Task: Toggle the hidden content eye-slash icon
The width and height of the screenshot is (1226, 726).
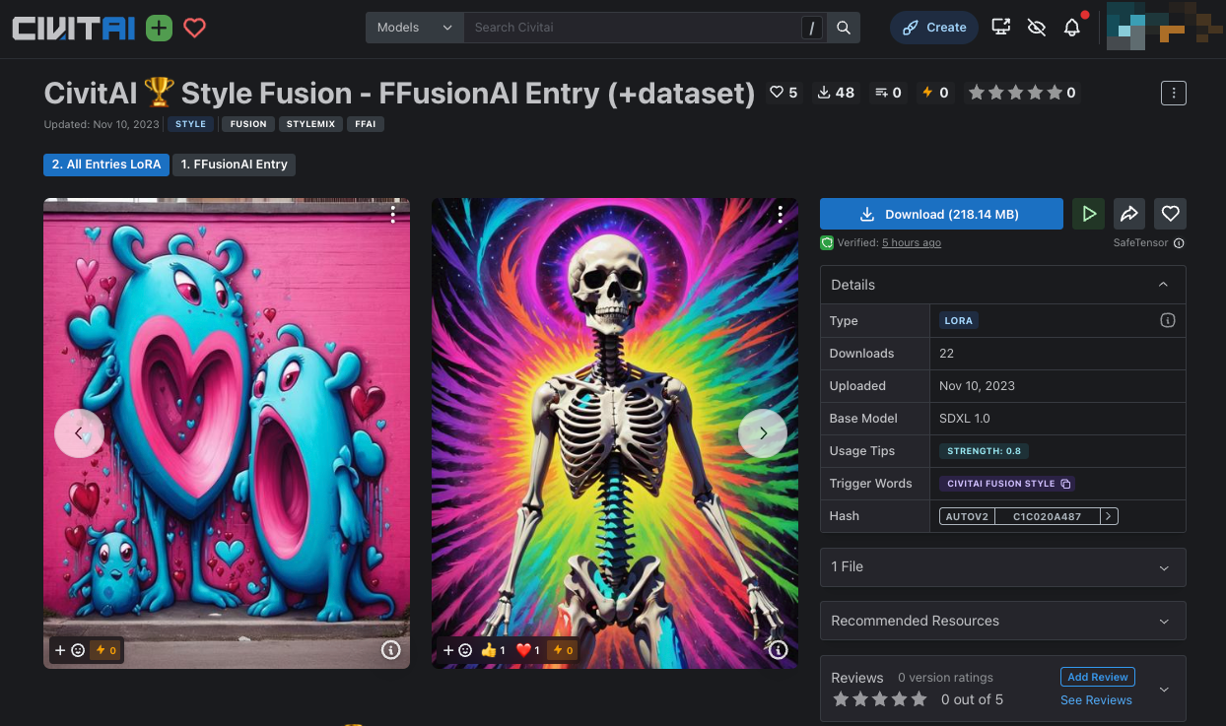Action: [x=1036, y=28]
